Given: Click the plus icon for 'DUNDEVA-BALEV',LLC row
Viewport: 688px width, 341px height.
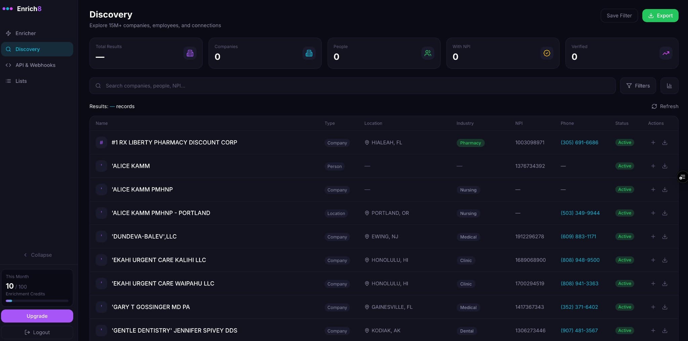Looking at the screenshot, I should coord(653,237).
